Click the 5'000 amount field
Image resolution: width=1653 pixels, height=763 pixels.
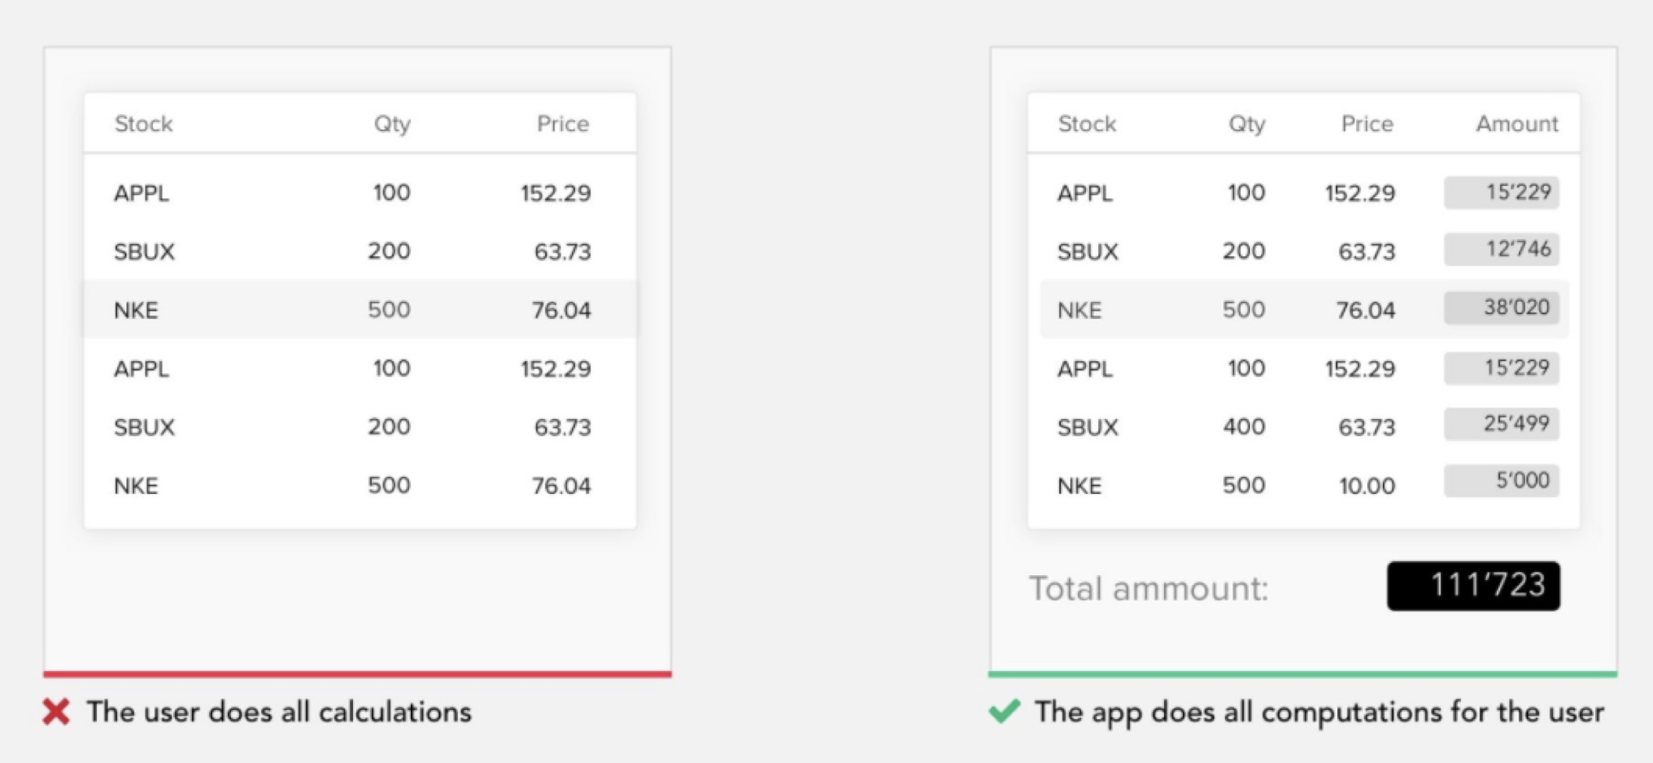click(x=1502, y=481)
